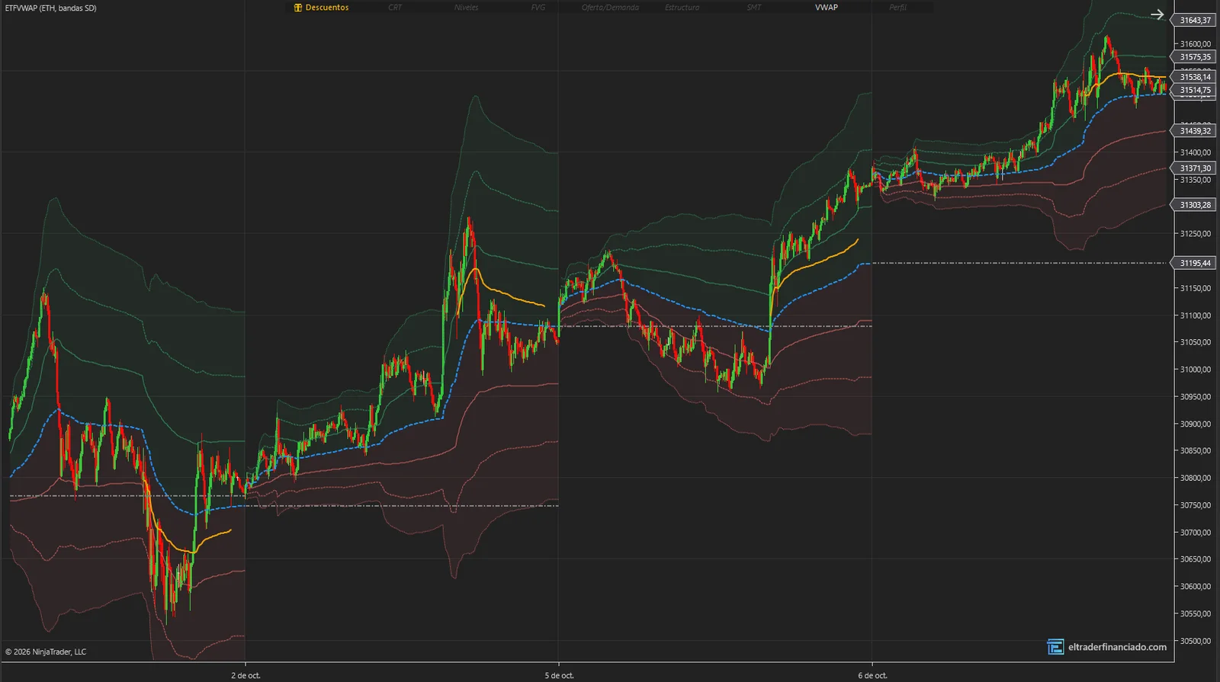Click the 30800,00 price axis label
Viewport: 1220px width, 682px height.
pos(1195,478)
